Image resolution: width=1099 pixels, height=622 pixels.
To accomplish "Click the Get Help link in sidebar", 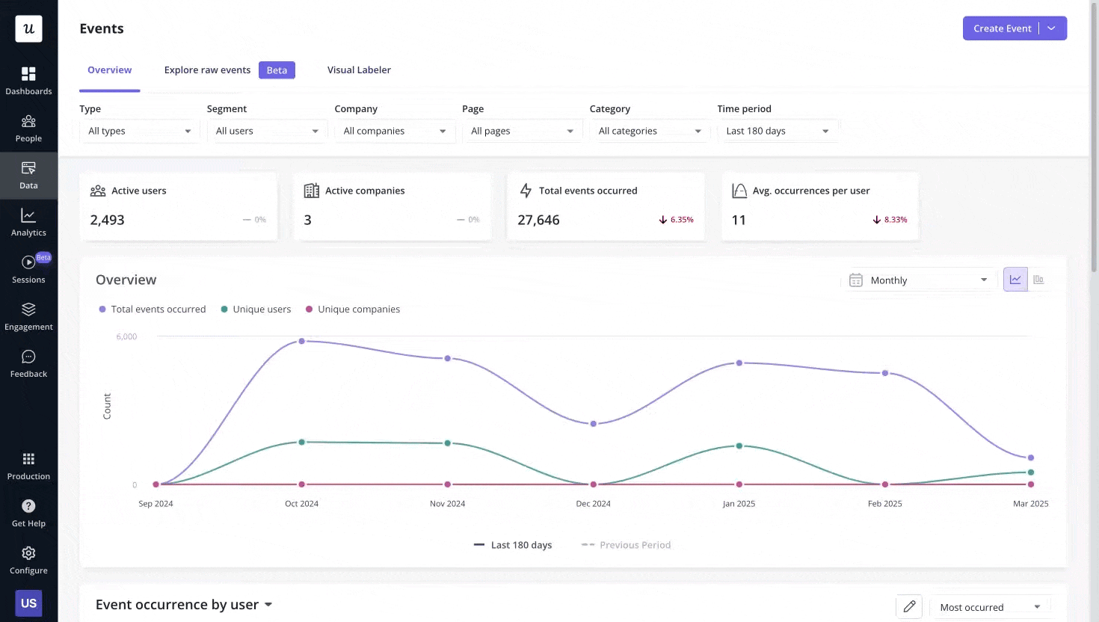I will click(x=28, y=511).
